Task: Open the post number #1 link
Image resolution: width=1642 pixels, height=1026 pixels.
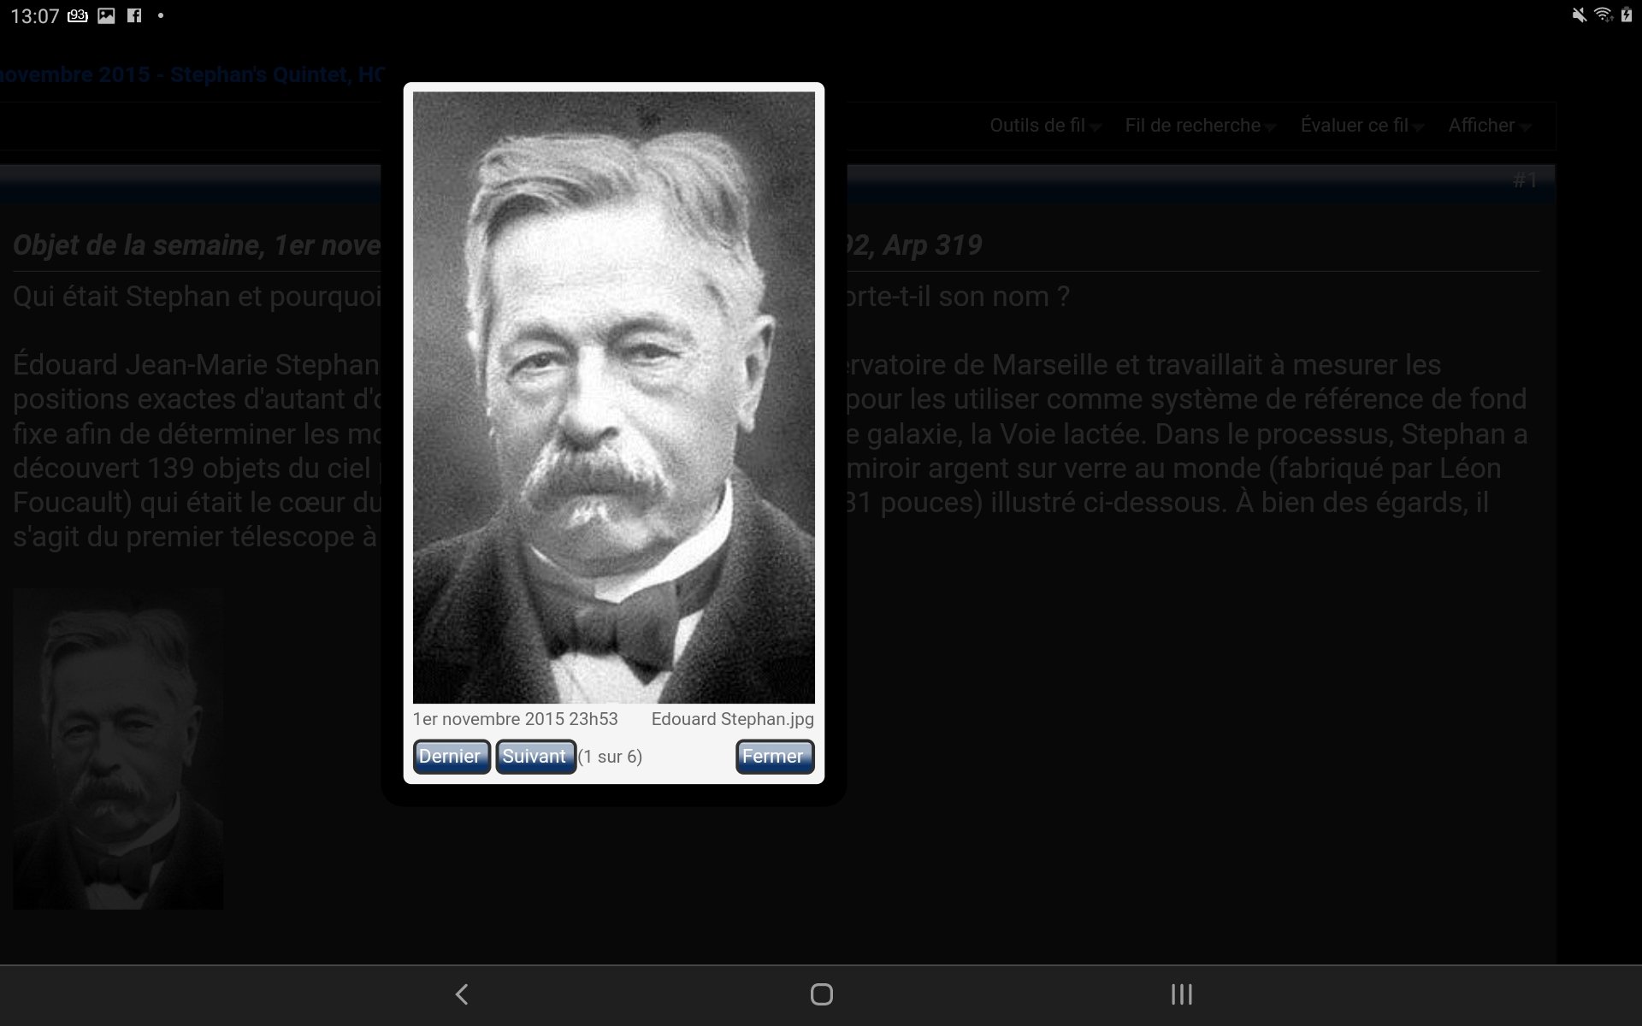Action: coord(1525,180)
